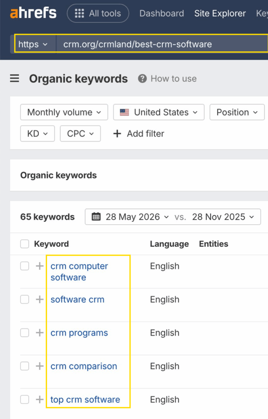Click the plus icon for crm computer software
Viewport: 268px width, 419px height.
coord(40,266)
